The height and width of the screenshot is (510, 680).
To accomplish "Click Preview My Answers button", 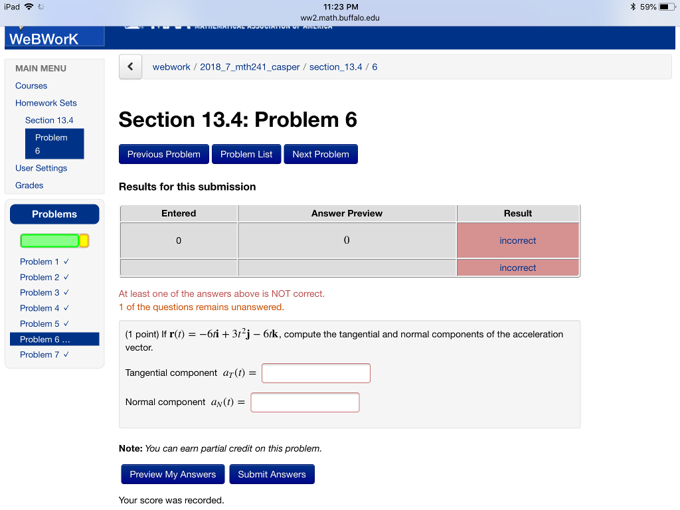I will [173, 474].
